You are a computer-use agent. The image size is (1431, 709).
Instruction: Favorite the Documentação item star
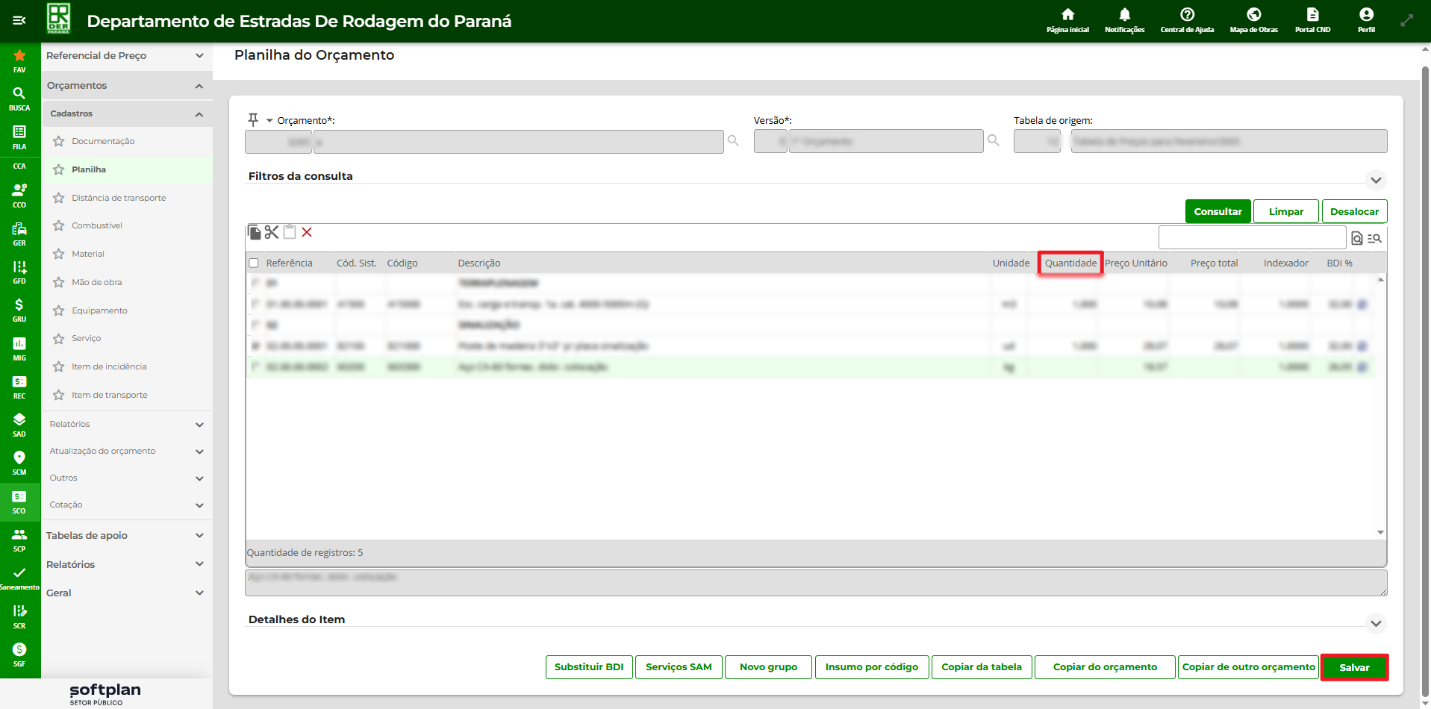click(x=59, y=141)
